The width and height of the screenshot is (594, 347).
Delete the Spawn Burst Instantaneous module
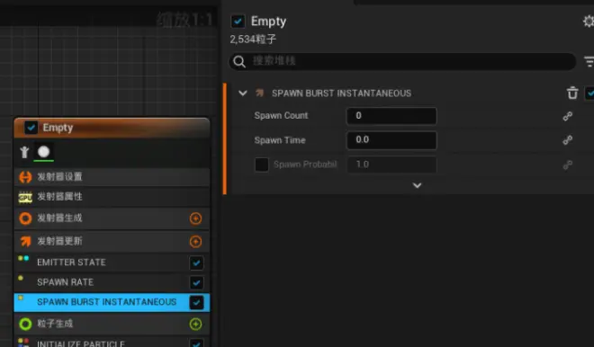[572, 93]
